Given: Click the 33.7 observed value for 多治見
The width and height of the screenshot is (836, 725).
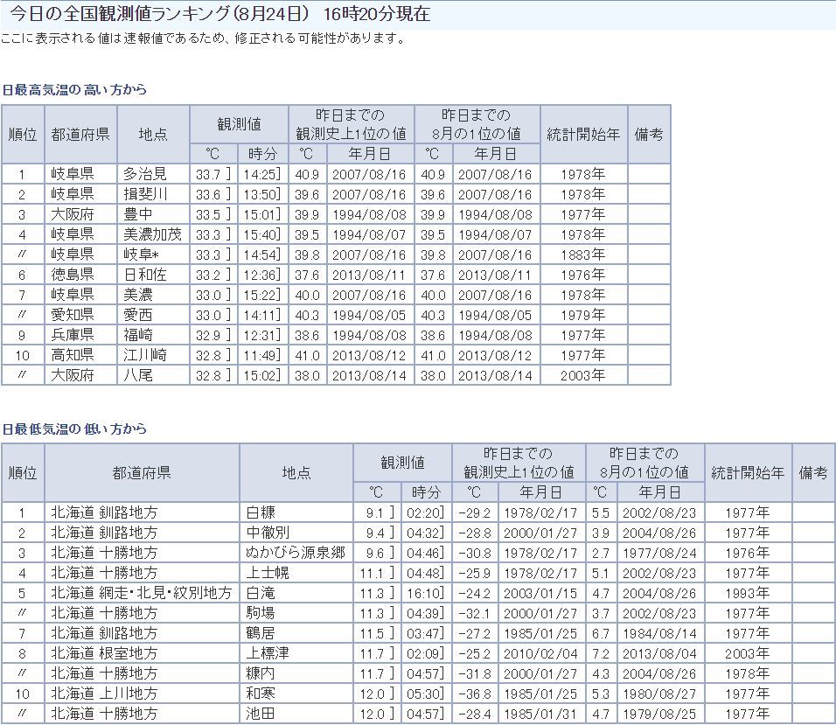Looking at the screenshot, I should tap(207, 174).
